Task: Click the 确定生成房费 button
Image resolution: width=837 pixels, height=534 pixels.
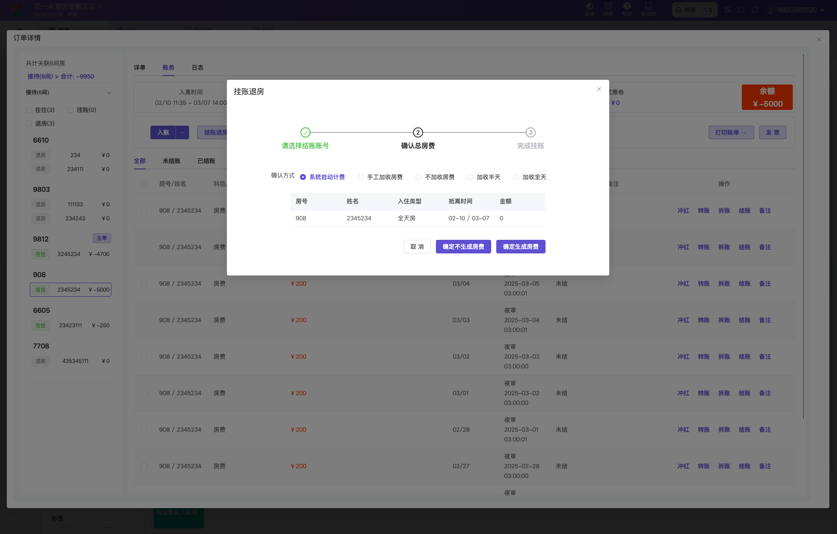Action: pos(520,247)
